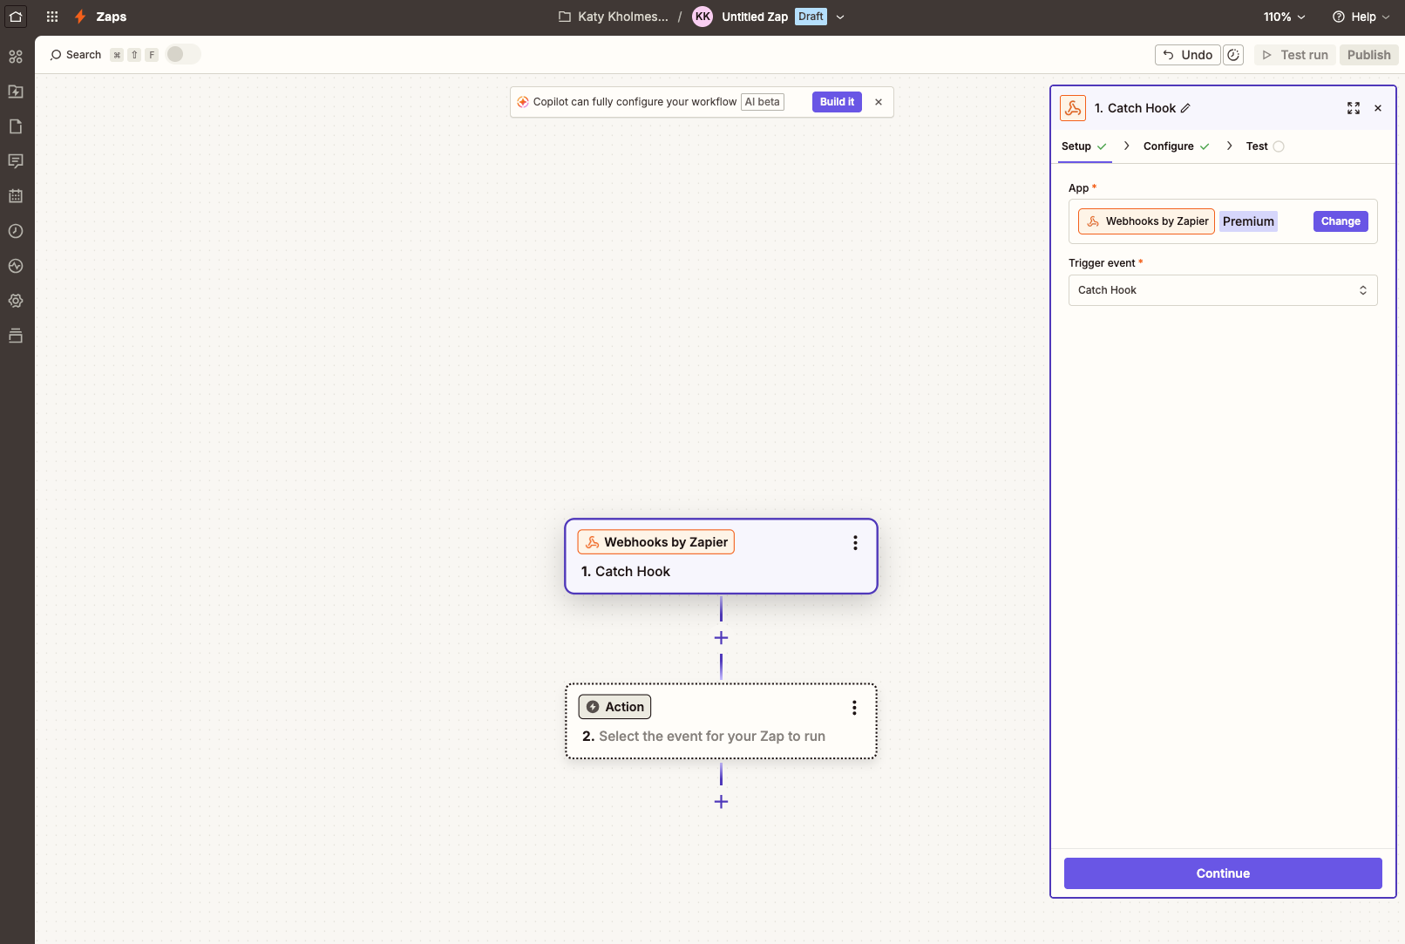Viewport: 1405px width, 944px height.
Task: Open the activity status sidebar icon
Action: click(16, 266)
